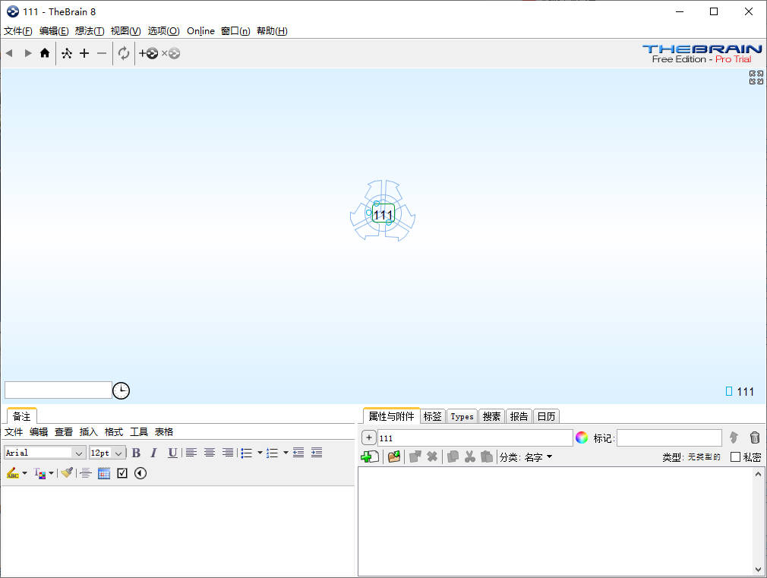Image resolution: width=767 pixels, height=578 pixels.
Task: Go to the home thought
Action: pos(45,53)
